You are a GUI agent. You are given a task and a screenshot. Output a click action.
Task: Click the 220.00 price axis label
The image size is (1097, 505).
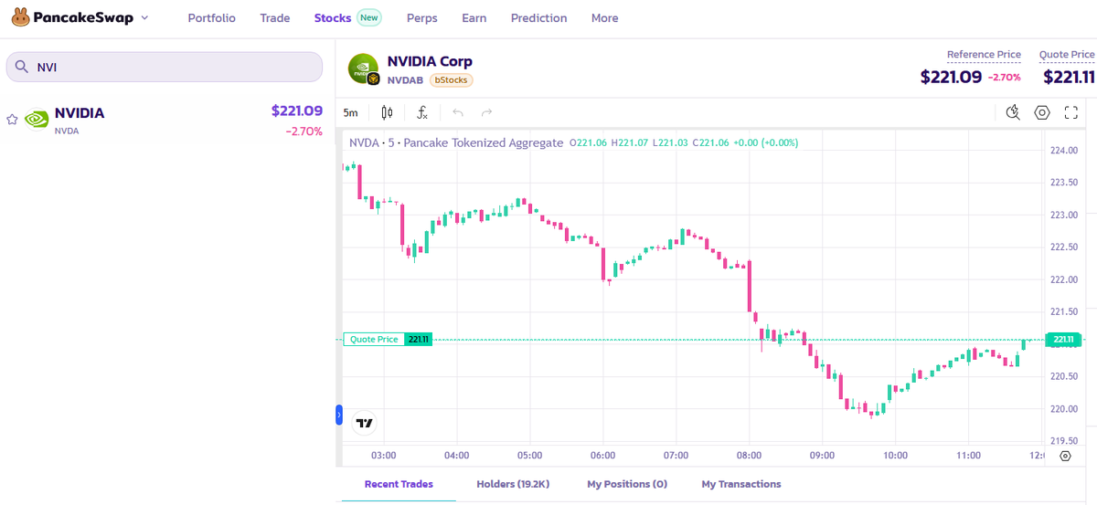click(x=1064, y=409)
